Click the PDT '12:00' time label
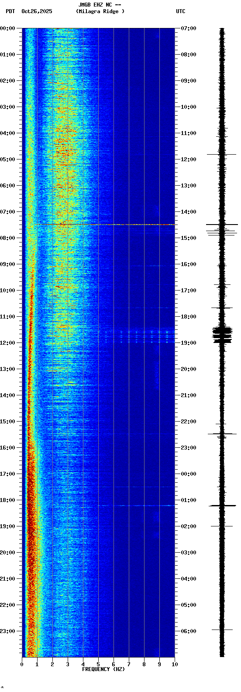This screenshot has width=241, height=692. tap(7, 343)
